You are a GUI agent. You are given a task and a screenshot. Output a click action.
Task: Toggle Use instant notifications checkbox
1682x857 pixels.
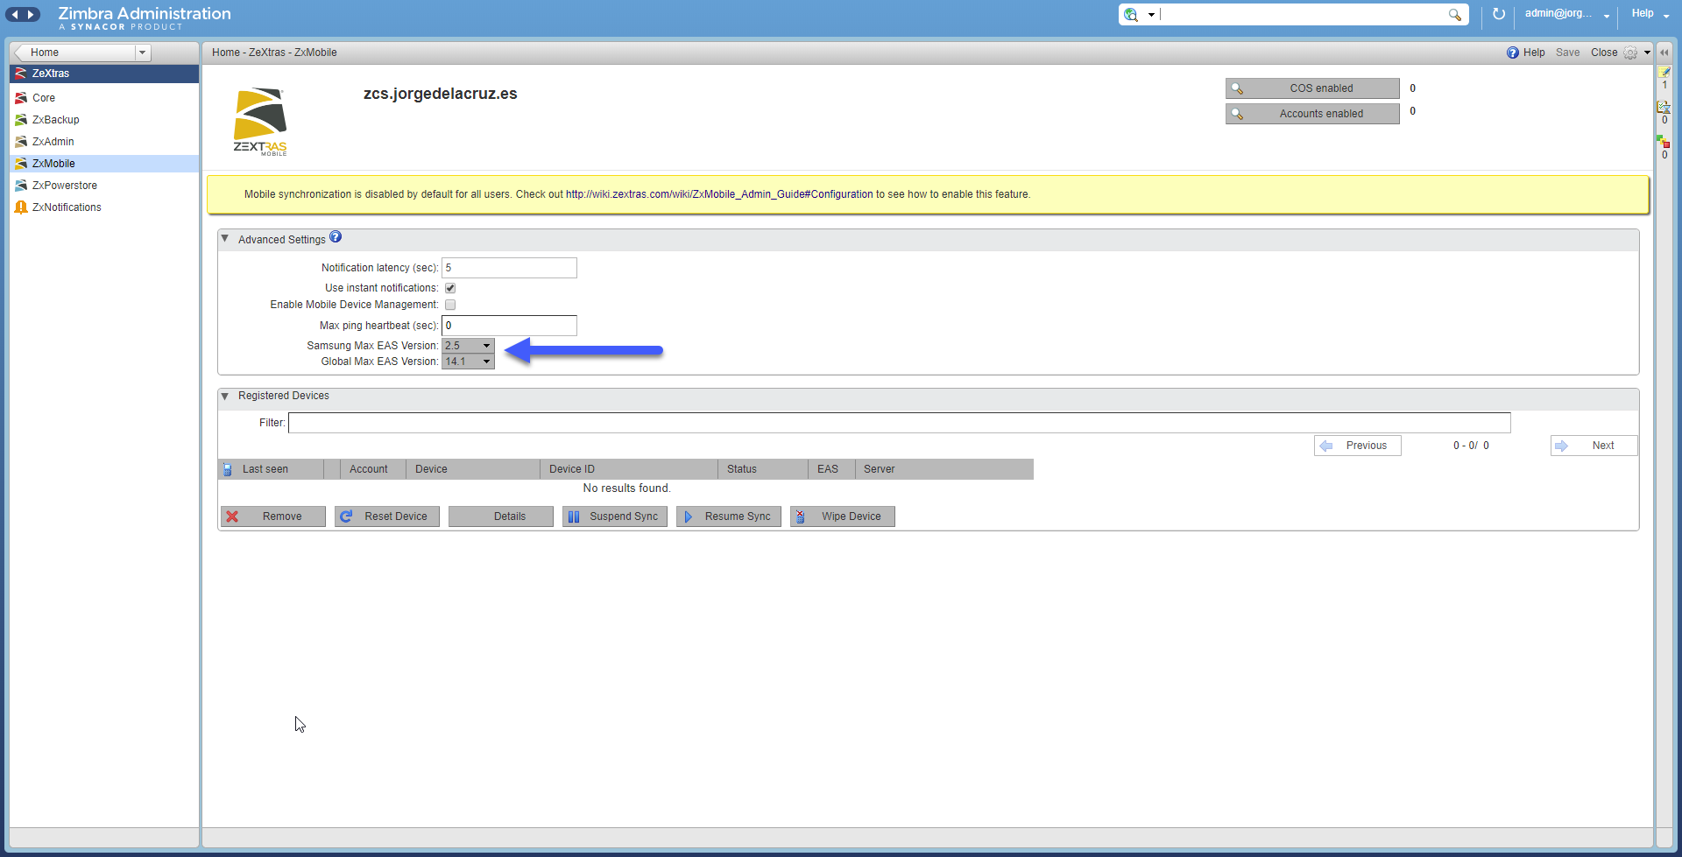tap(450, 288)
